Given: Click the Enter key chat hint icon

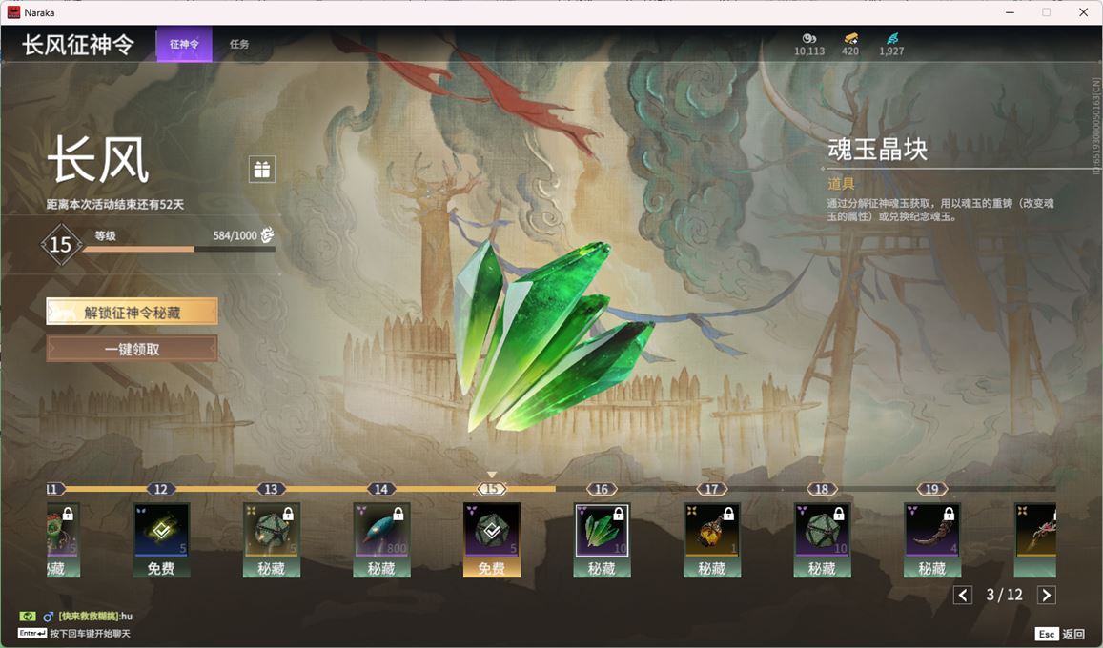Looking at the screenshot, I should point(32,634).
